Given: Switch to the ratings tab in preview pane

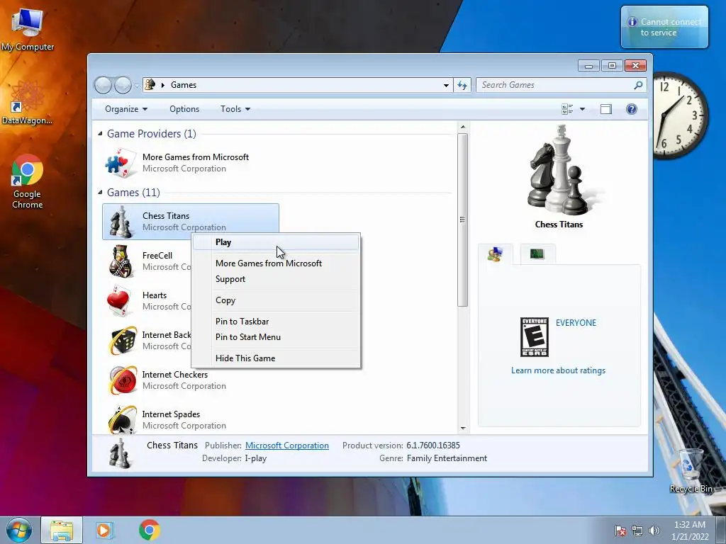Looking at the screenshot, I should [x=495, y=254].
